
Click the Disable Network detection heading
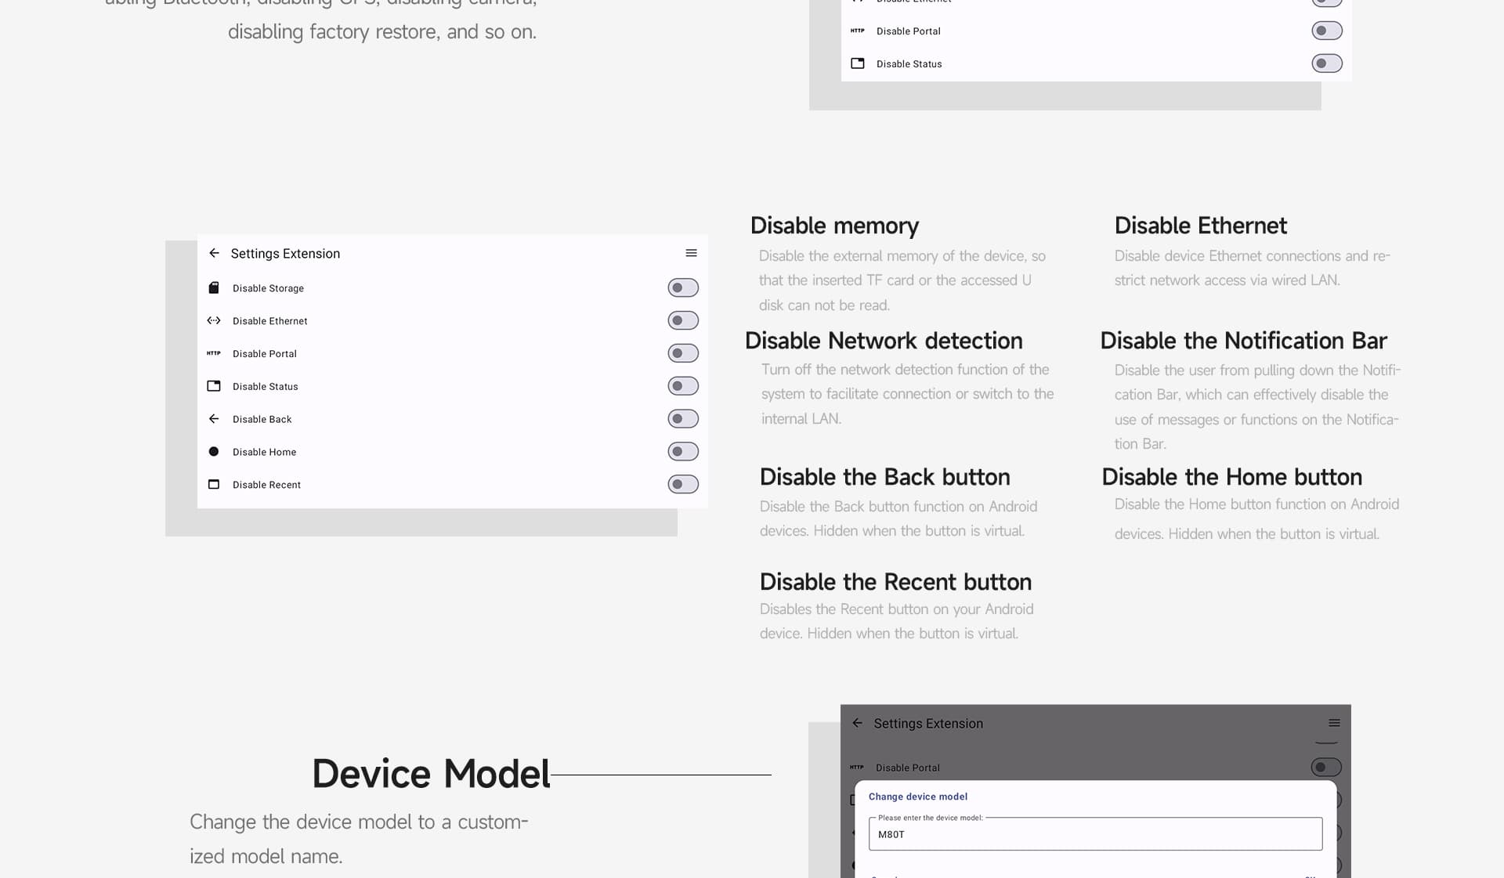click(x=884, y=341)
